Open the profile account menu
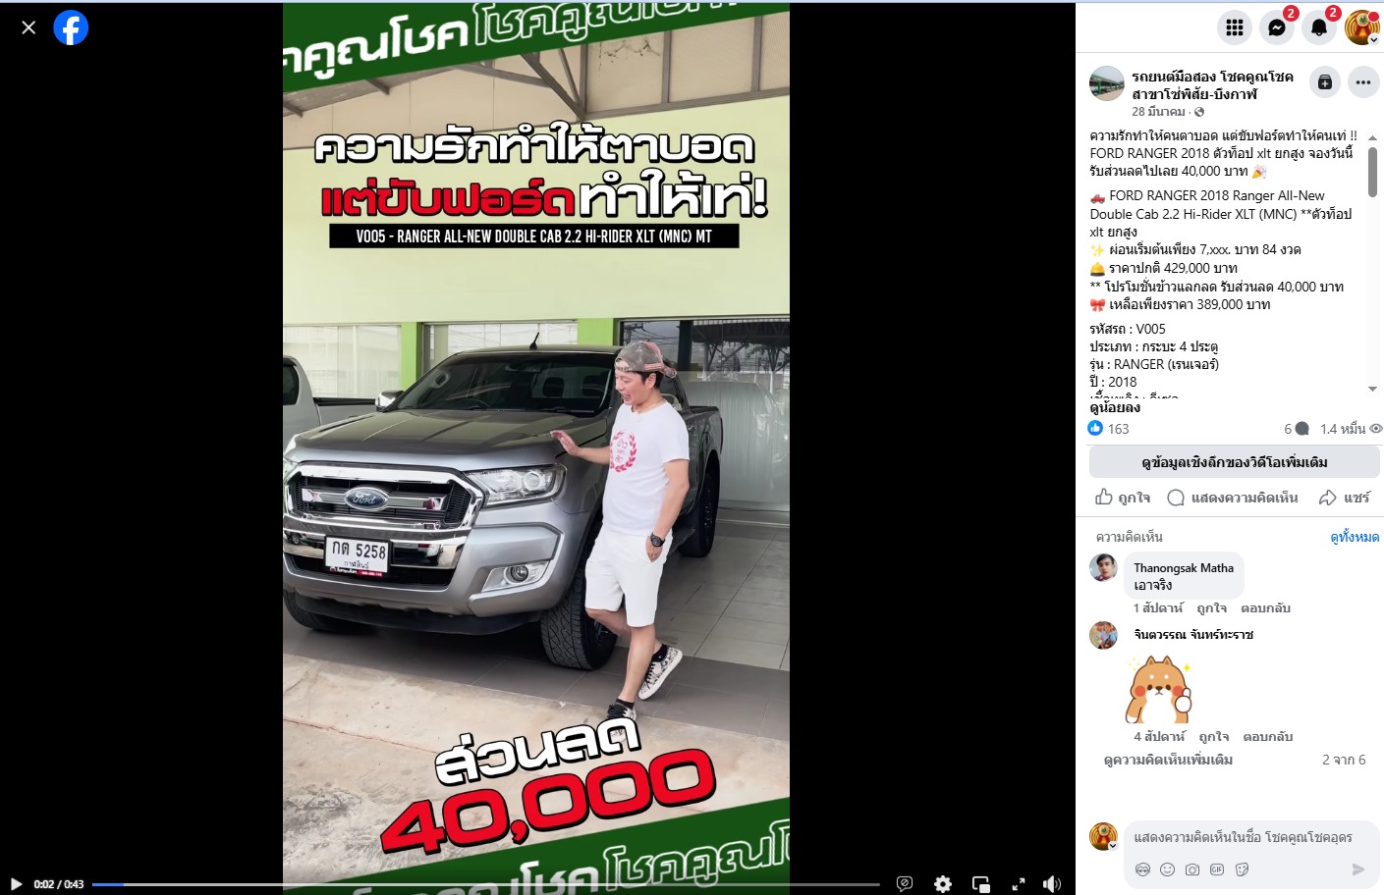 [x=1361, y=27]
